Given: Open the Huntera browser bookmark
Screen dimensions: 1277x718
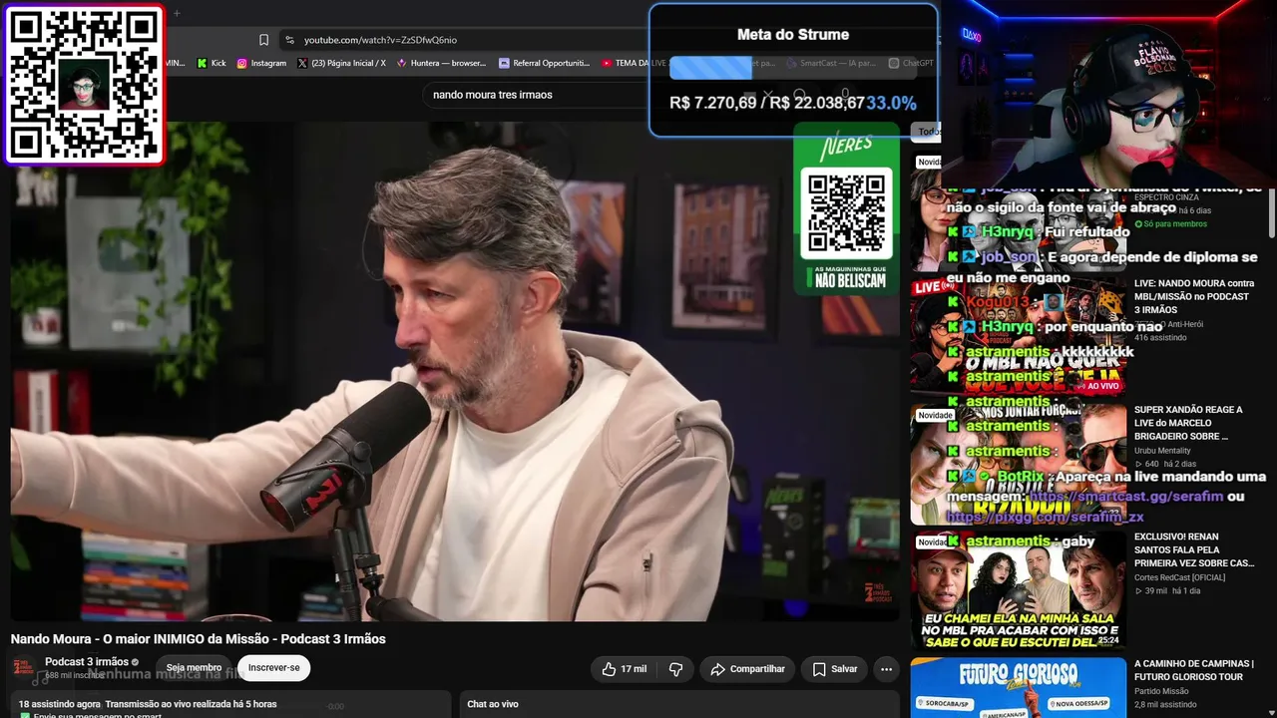Looking at the screenshot, I should pos(441,63).
